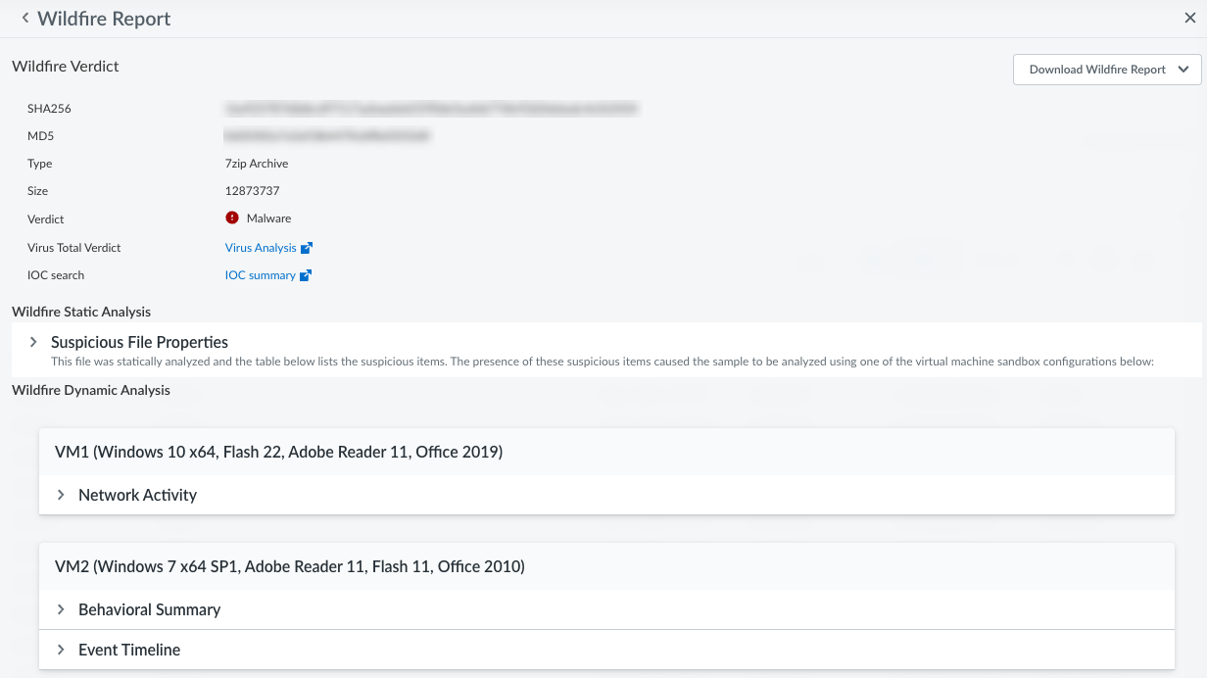
Task: Select the blurred MD5 hash value
Action: [x=327, y=136]
